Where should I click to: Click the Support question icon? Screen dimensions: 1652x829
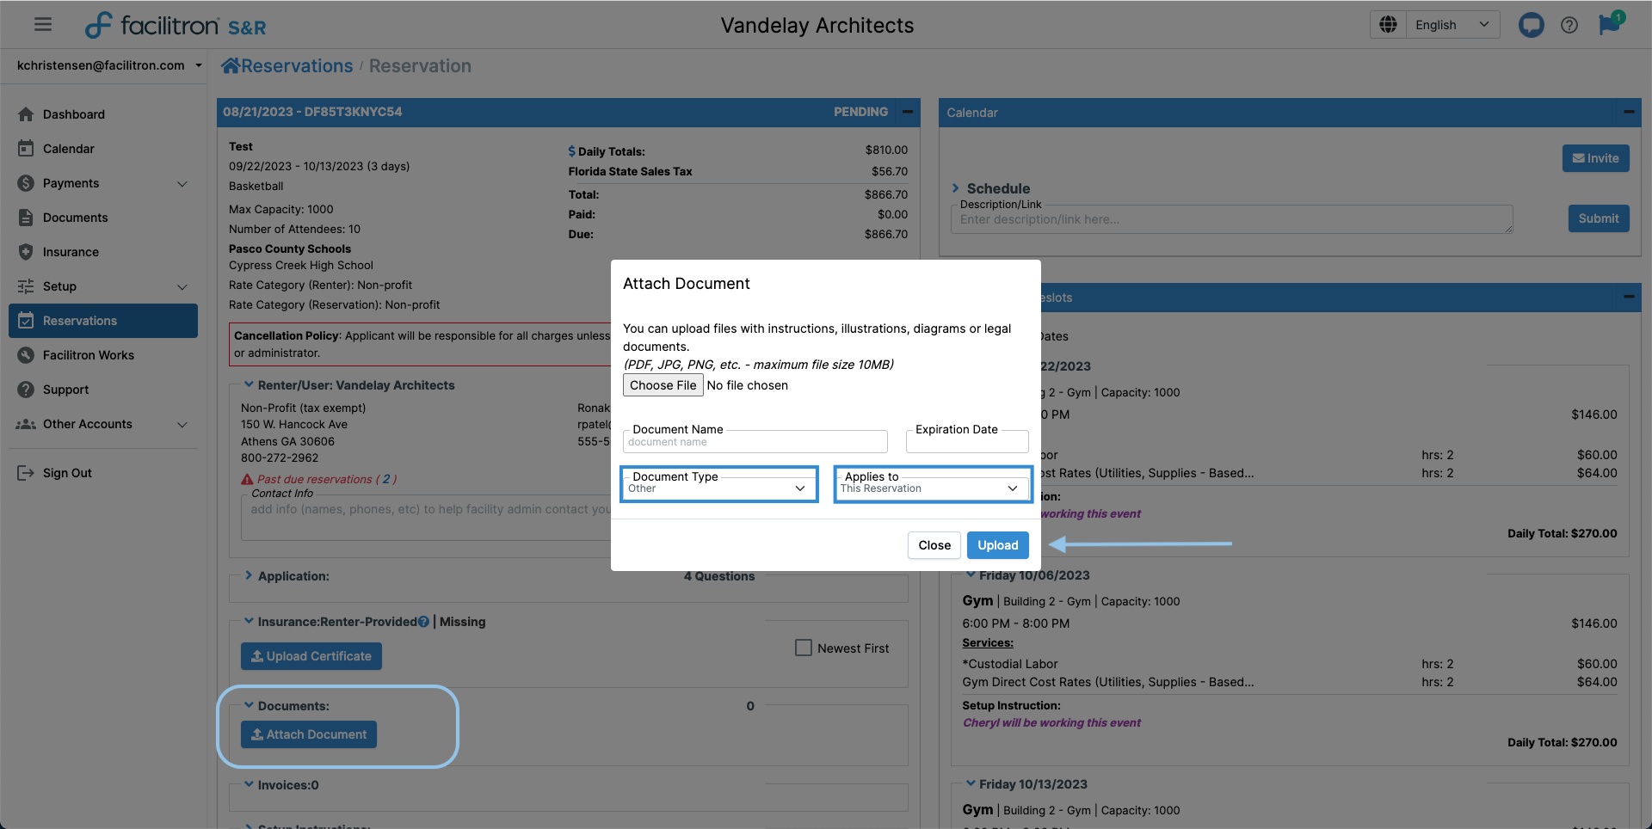point(26,390)
